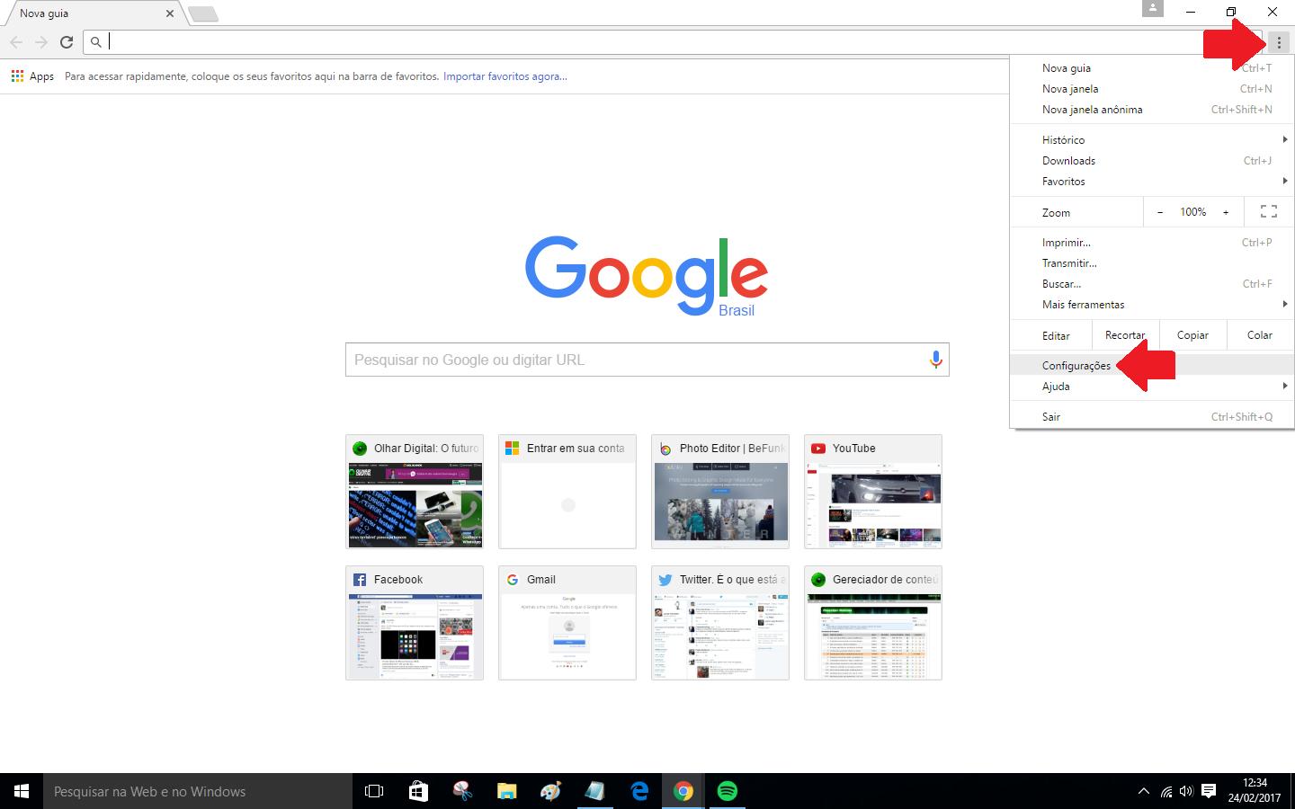This screenshot has width=1295, height=809.
Task: Launch Microsoft Edge from the taskbar
Action: (639, 791)
